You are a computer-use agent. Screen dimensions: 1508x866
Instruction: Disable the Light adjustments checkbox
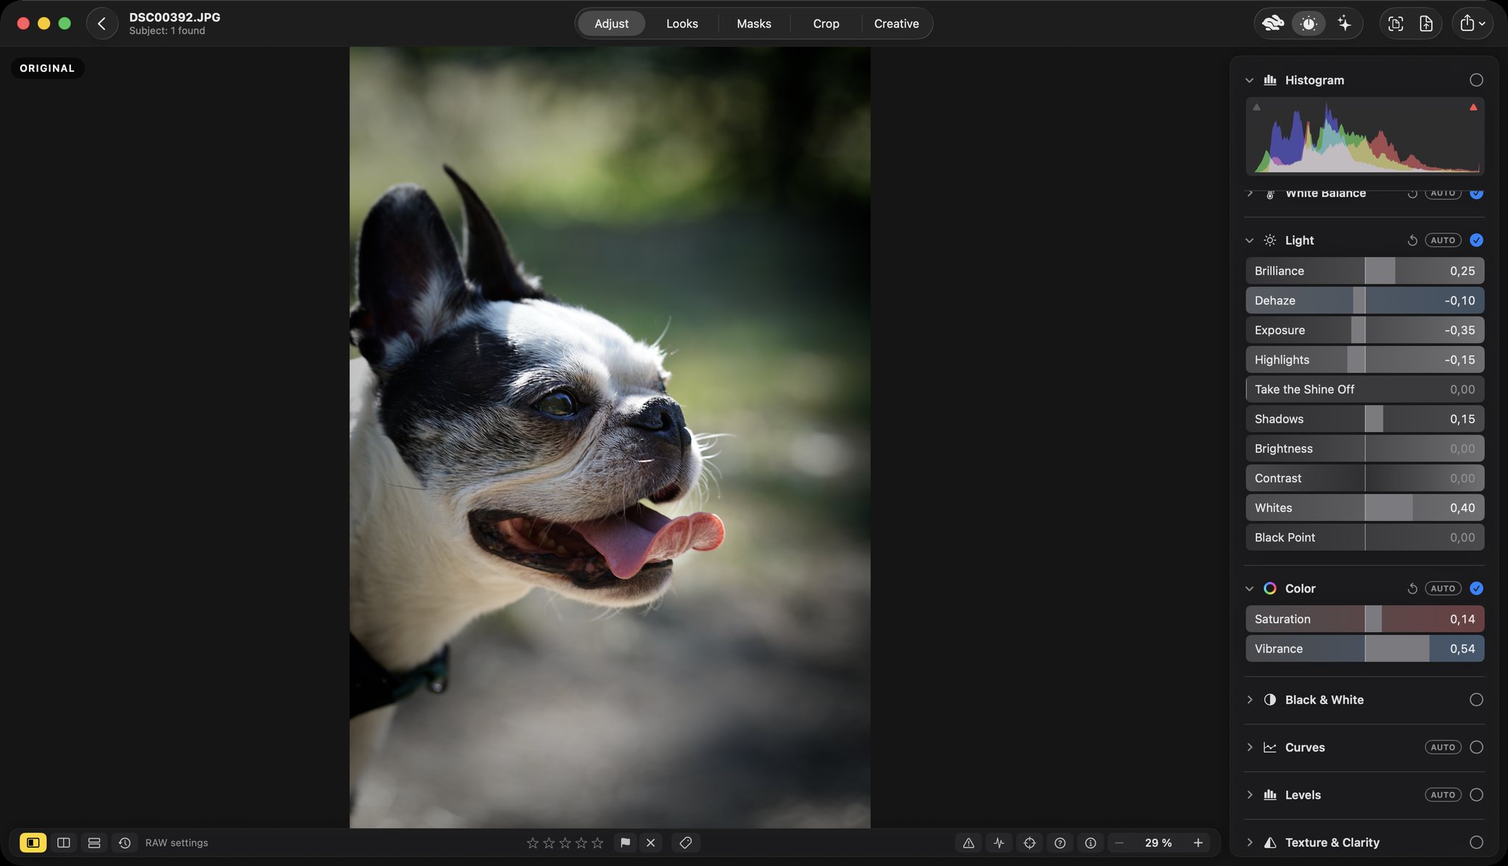pos(1476,240)
